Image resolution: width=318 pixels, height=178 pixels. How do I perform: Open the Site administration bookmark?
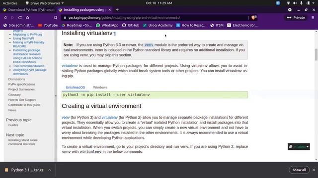pos(19,25)
